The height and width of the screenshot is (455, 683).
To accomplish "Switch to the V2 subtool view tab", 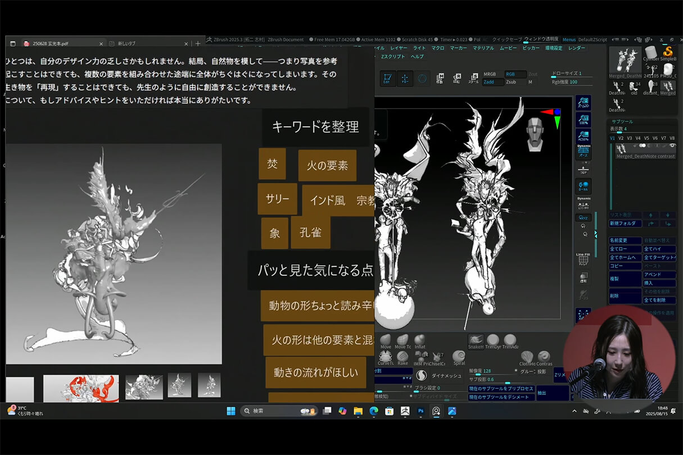I will click(x=622, y=138).
